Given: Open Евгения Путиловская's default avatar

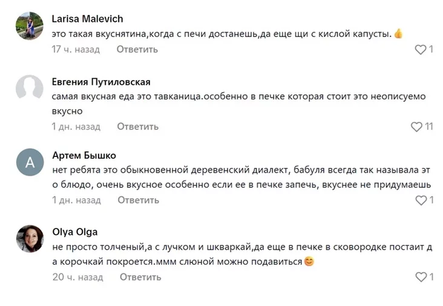Looking at the screenshot, I should [30, 88].
